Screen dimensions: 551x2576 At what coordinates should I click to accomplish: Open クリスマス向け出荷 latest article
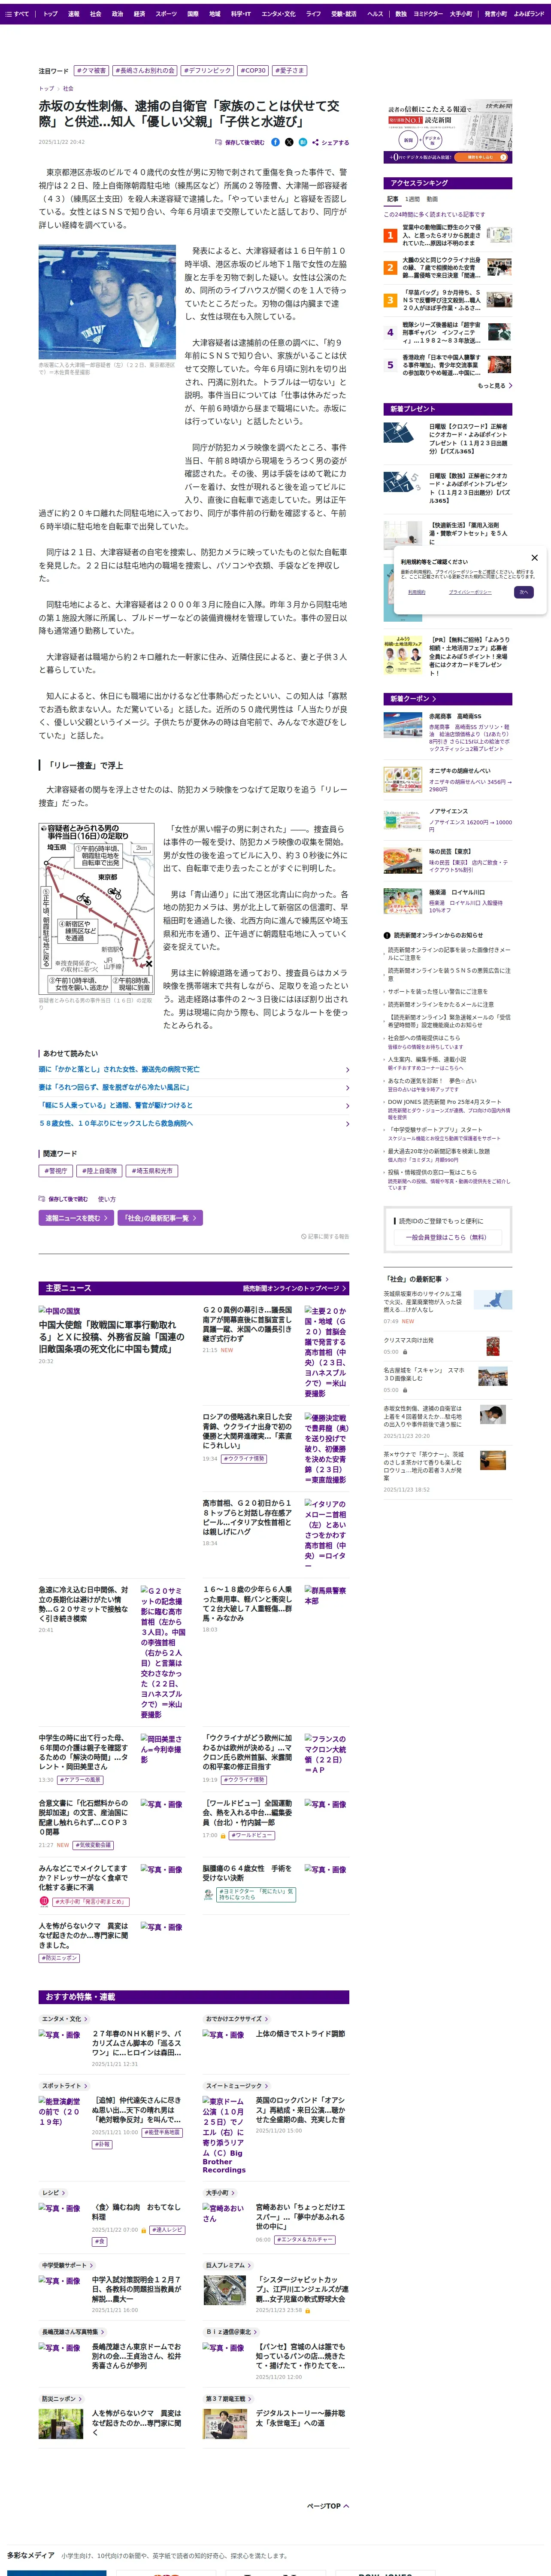(408, 1341)
